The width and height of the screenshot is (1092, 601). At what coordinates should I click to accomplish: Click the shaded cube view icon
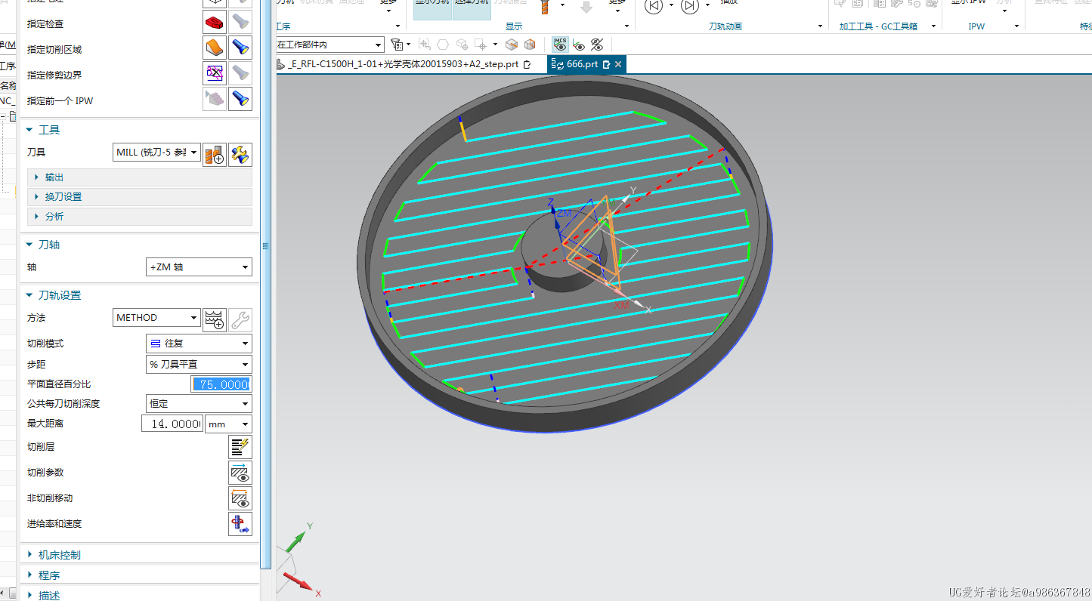(x=512, y=45)
